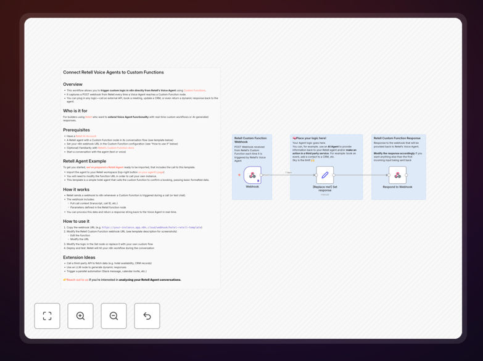Open Retell's Custom Function docs link
483x361 pixels.
116,147
